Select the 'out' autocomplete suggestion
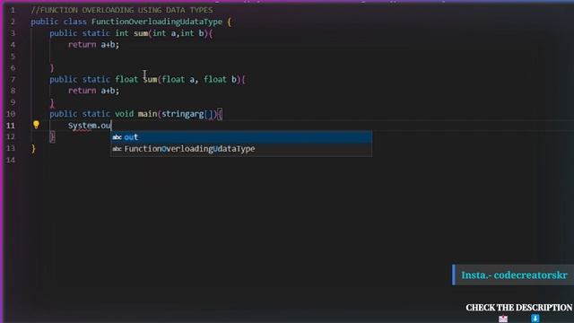Image resolution: width=574 pixels, height=323 pixels. [x=241, y=137]
